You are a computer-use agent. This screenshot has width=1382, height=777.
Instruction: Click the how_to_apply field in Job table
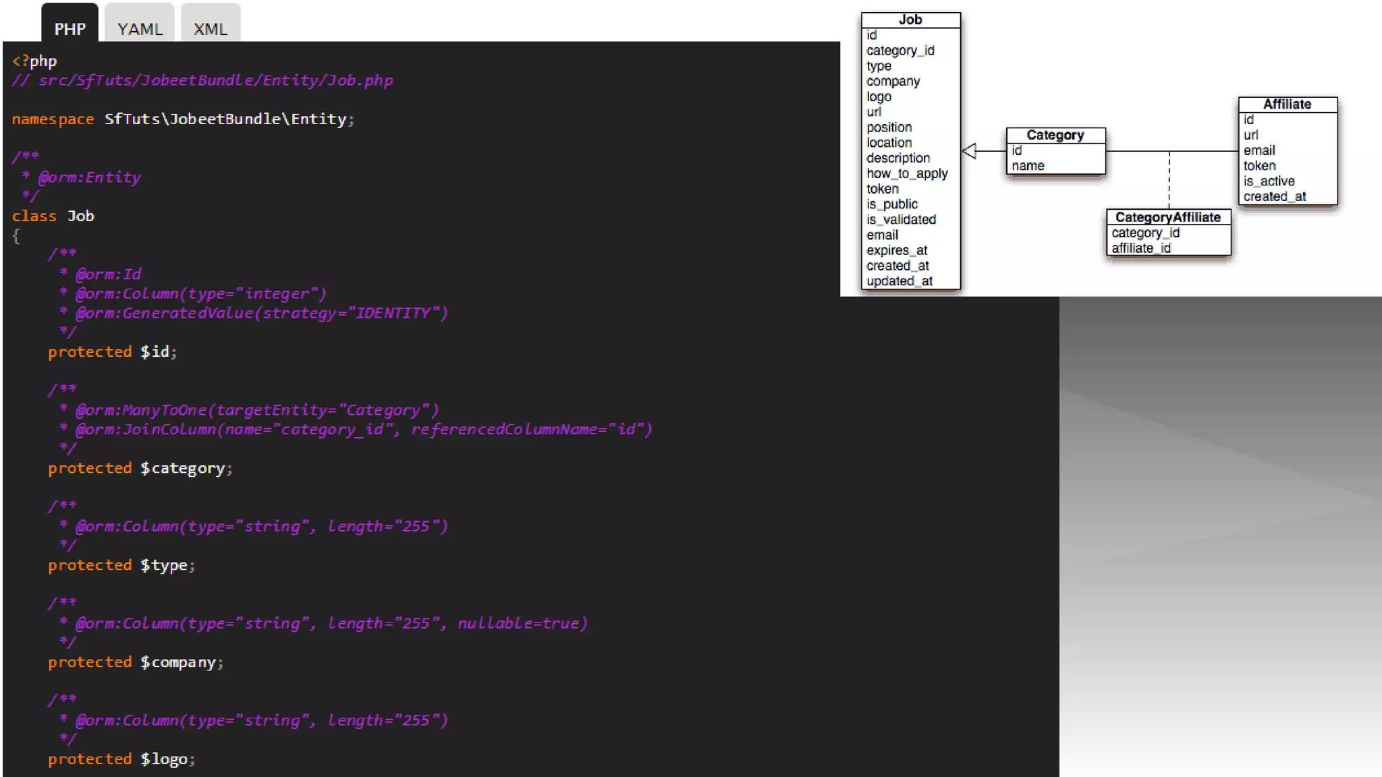click(907, 173)
